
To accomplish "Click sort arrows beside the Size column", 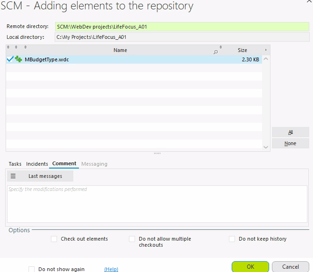I will [228, 47].
